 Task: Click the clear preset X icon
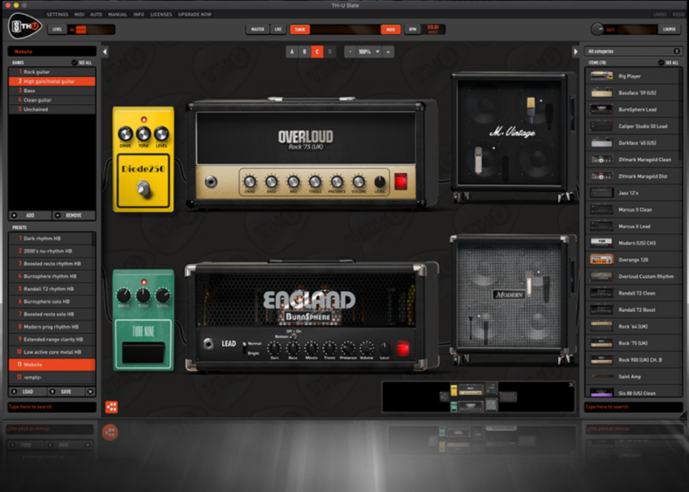point(90,391)
